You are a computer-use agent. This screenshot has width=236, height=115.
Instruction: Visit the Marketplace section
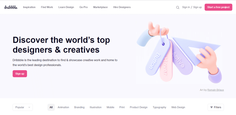(100, 7)
